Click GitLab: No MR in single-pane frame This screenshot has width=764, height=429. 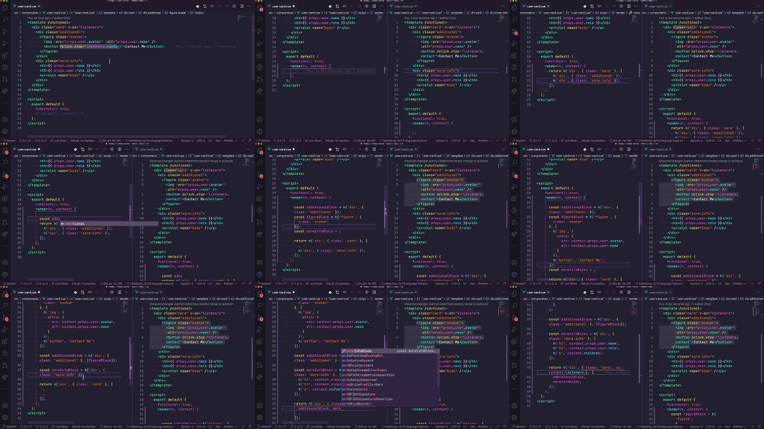[110, 140]
